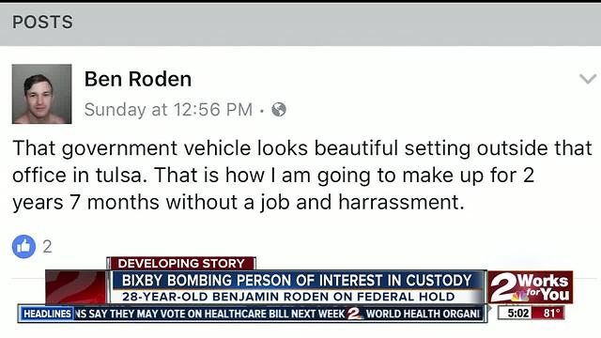Click the Sunday at 12:56 PM timestamp
Image resolution: width=601 pixels, height=338 pixels.
[x=168, y=110]
